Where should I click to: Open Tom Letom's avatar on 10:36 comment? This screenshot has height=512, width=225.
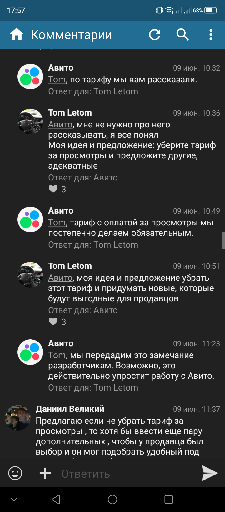point(30,121)
